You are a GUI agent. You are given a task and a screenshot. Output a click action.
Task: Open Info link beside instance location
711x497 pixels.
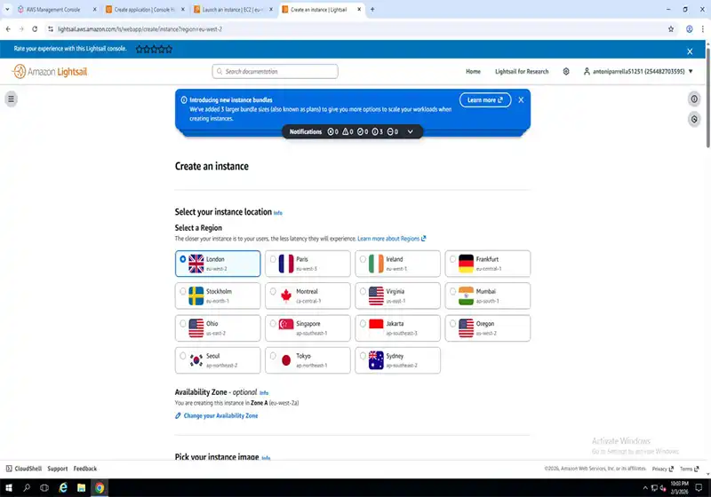(x=278, y=213)
